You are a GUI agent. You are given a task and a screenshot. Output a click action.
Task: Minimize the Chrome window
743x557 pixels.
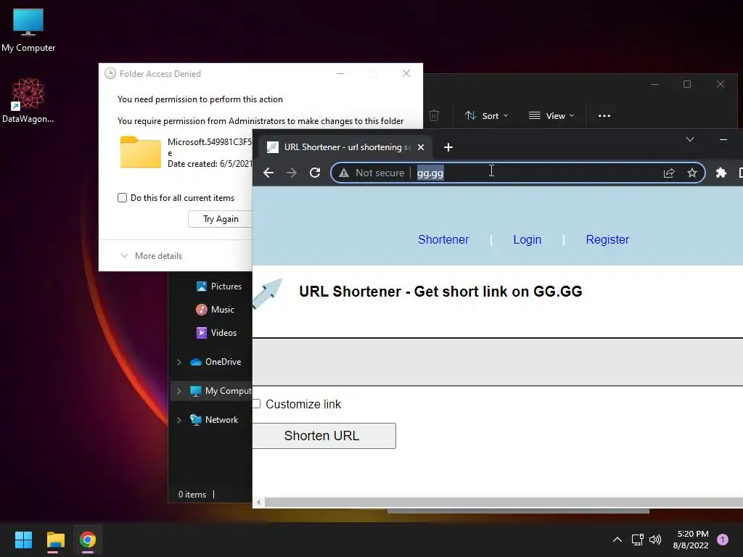(x=723, y=139)
